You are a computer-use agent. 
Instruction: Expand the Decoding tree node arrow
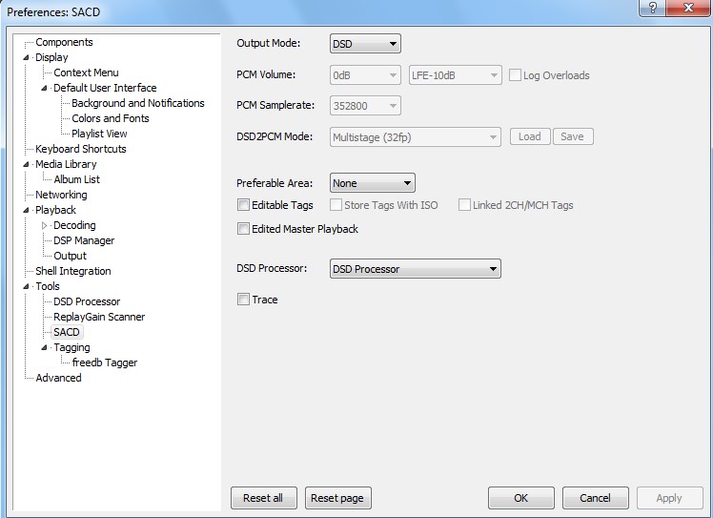point(45,225)
